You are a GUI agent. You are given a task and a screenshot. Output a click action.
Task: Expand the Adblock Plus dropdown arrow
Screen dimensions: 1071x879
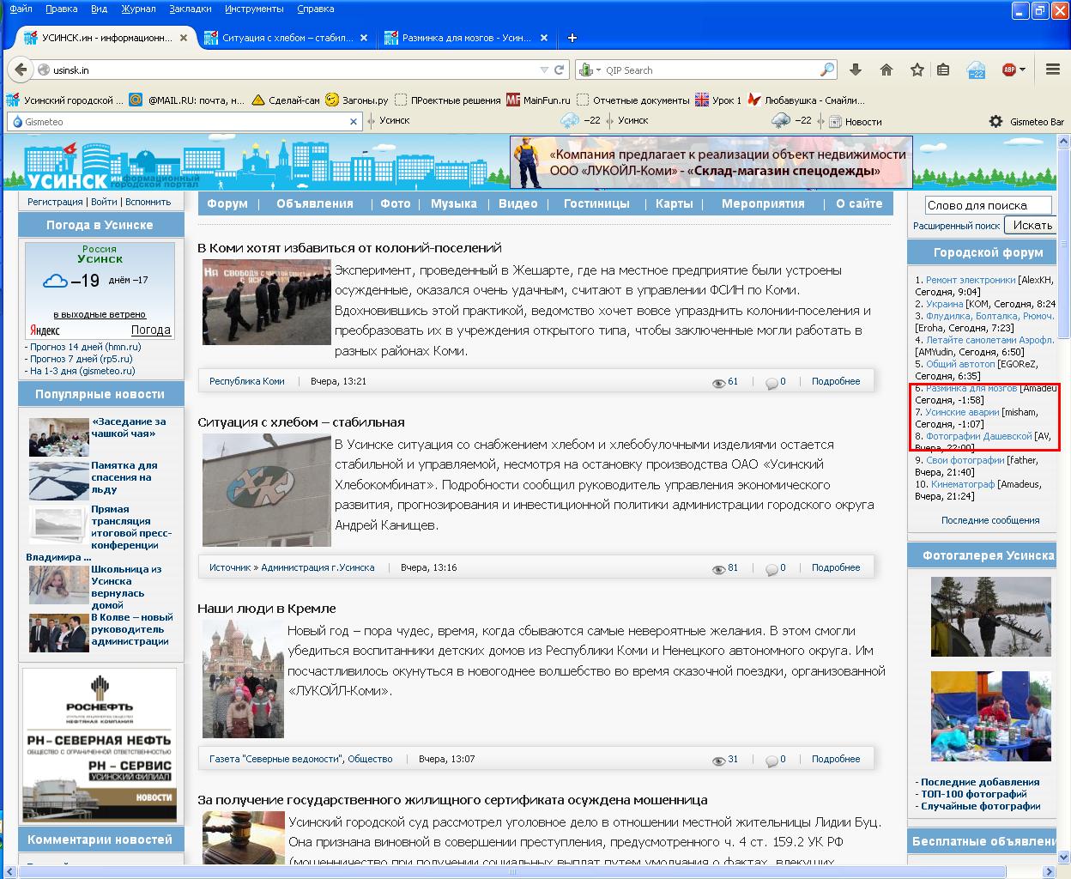coord(1023,70)
